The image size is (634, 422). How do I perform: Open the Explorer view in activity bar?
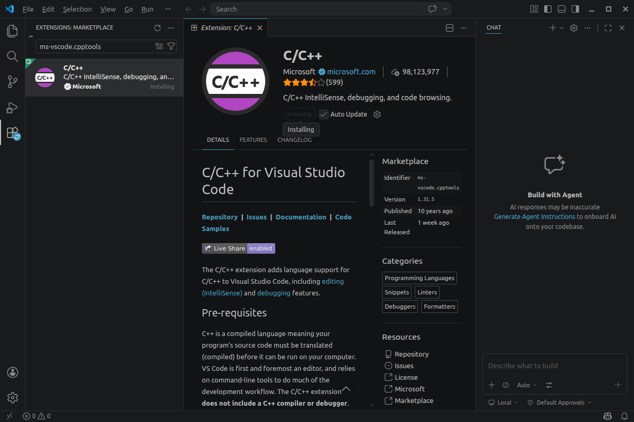click(12, 31)
